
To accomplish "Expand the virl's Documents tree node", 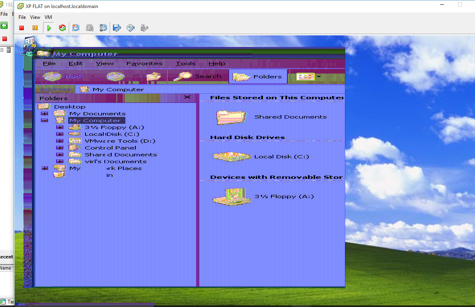I will 60,162.
